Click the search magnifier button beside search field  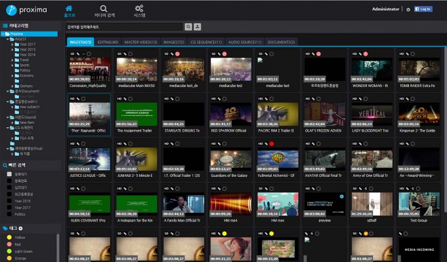click(189, 27)
